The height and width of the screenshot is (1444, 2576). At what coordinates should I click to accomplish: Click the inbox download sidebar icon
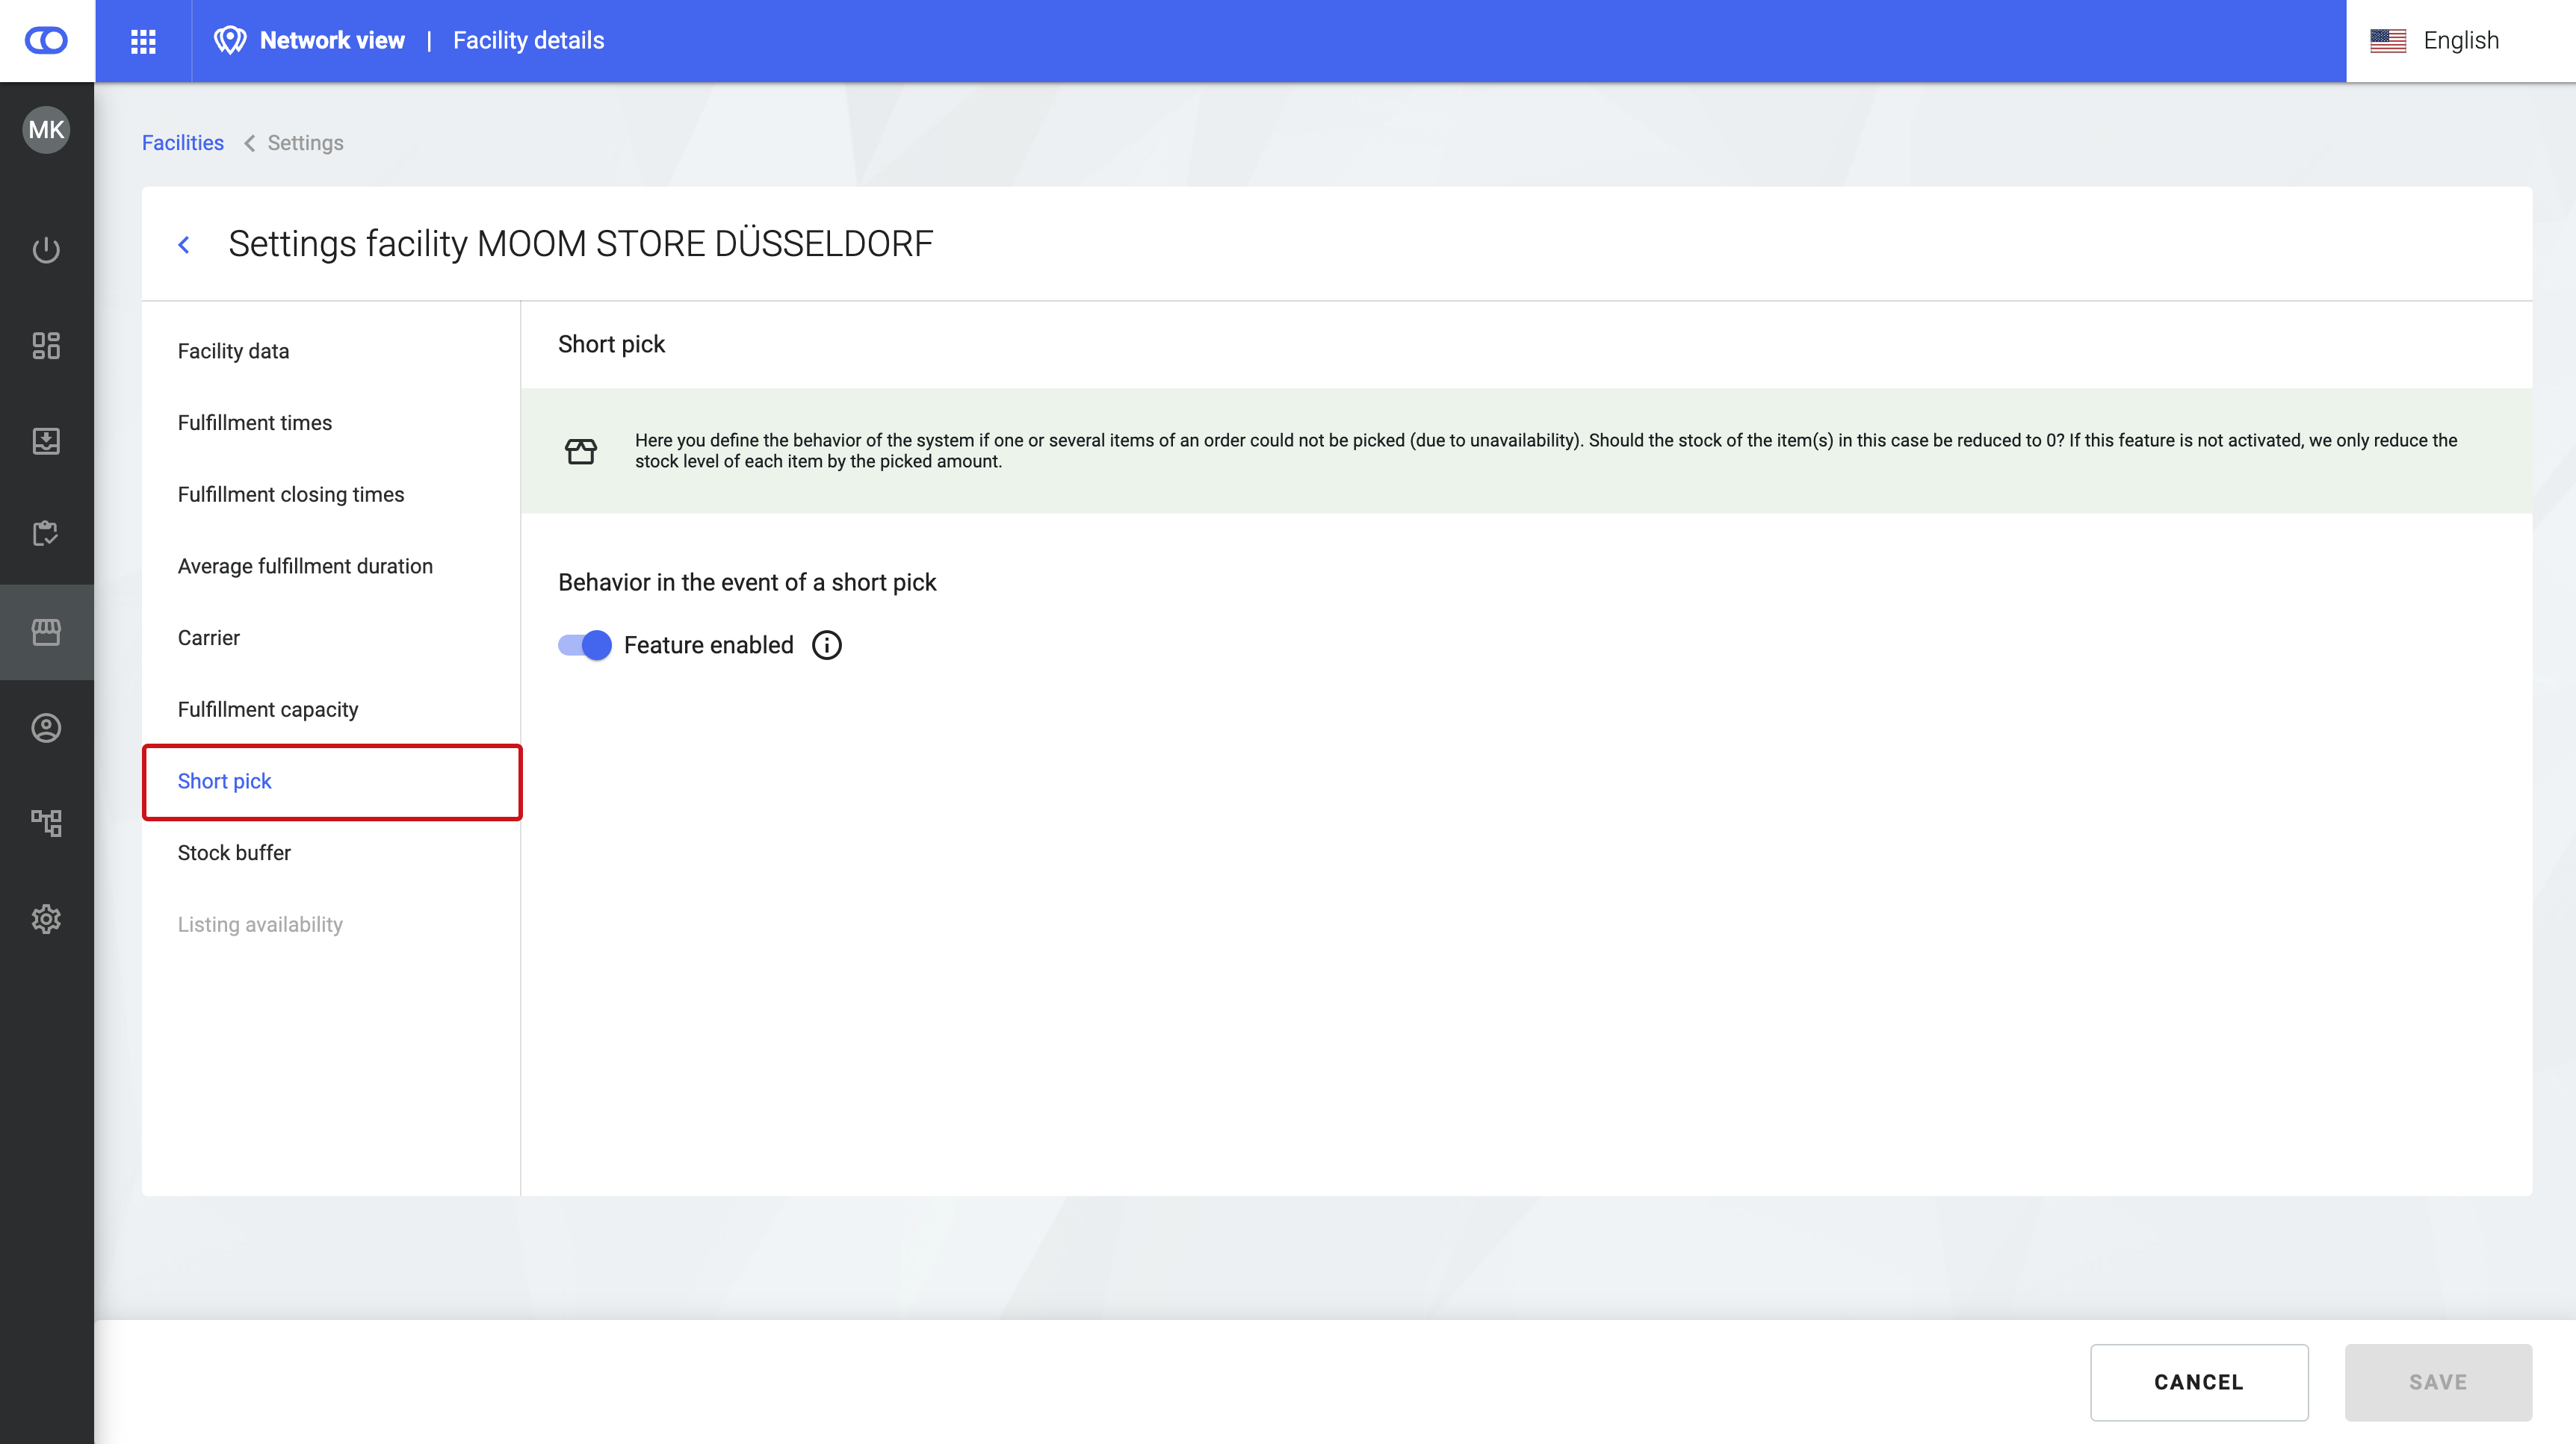point(46,441)
